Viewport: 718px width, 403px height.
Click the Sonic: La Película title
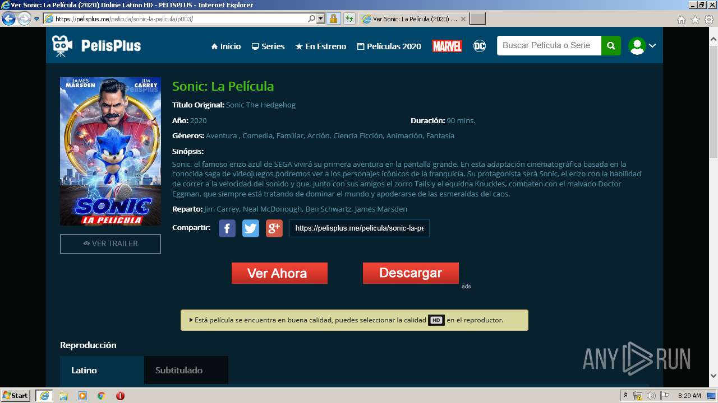[x=223, y=86]
